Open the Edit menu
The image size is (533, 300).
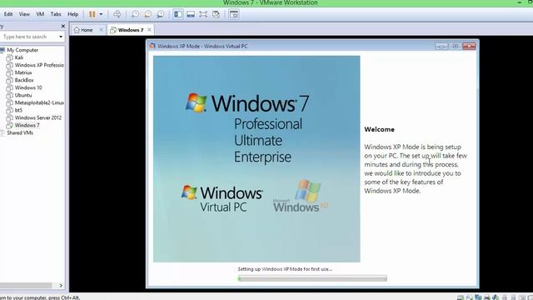8,14
